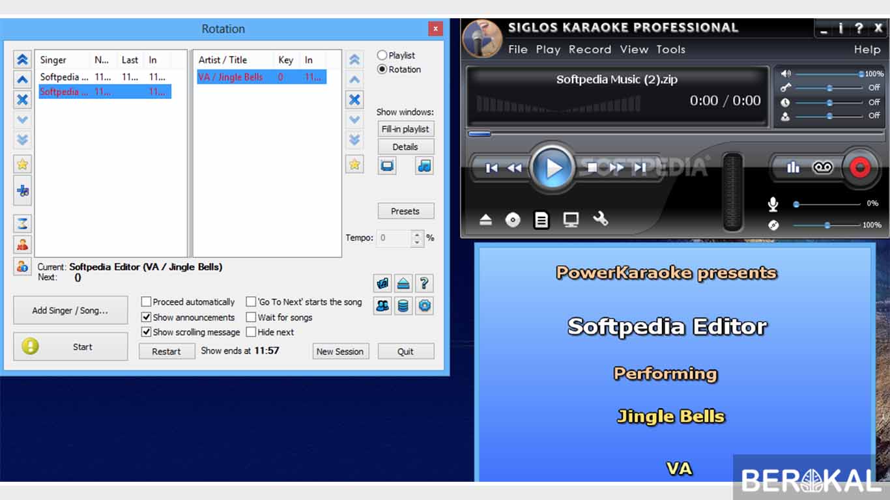Image resolution: width=890 pixels, height=500 pixels.
Task: Click the New Session button
Action: pos(340,352)
